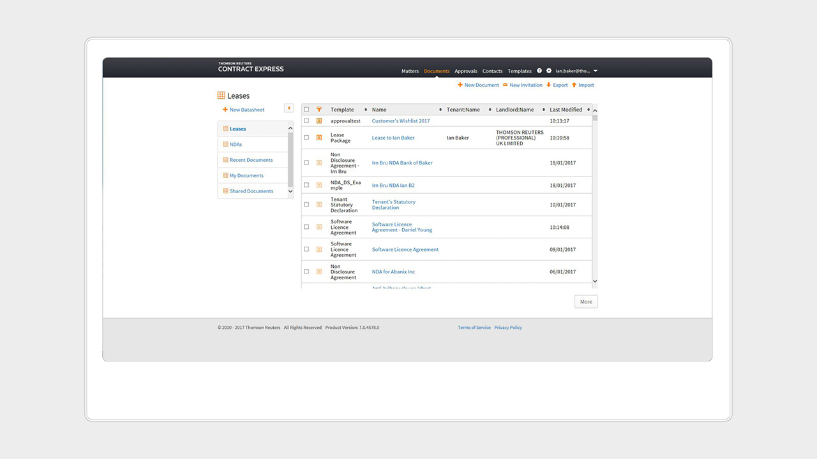This screenshot has height=459, width=817.
Task: Sort by Landlord:Name column arrows
Action: point(544,110)
